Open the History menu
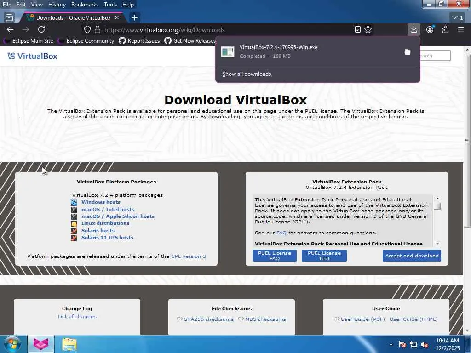Image resolution: width=471 pixels, height=353 pixels. (x=57, y=5)
